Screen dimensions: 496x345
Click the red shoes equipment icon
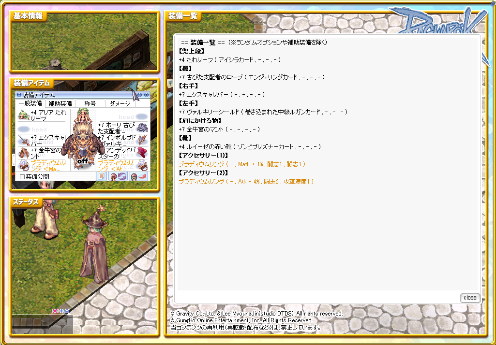[x=141, y=153]
